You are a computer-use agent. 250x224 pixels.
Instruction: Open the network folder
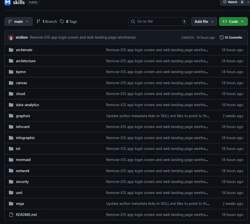pyautogui.click(x=22, y=171)
